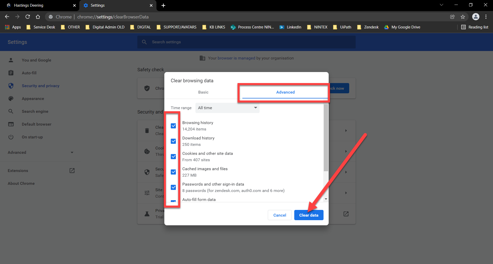
Task: Expand the Advanced section in sidebar
Action: pyautogui.click(x=41, y=152)
